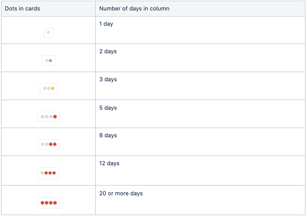Select the 'Number of days in column' header
Image resolution: width=307 pixels, height=217 pixels.
[134, 9]
